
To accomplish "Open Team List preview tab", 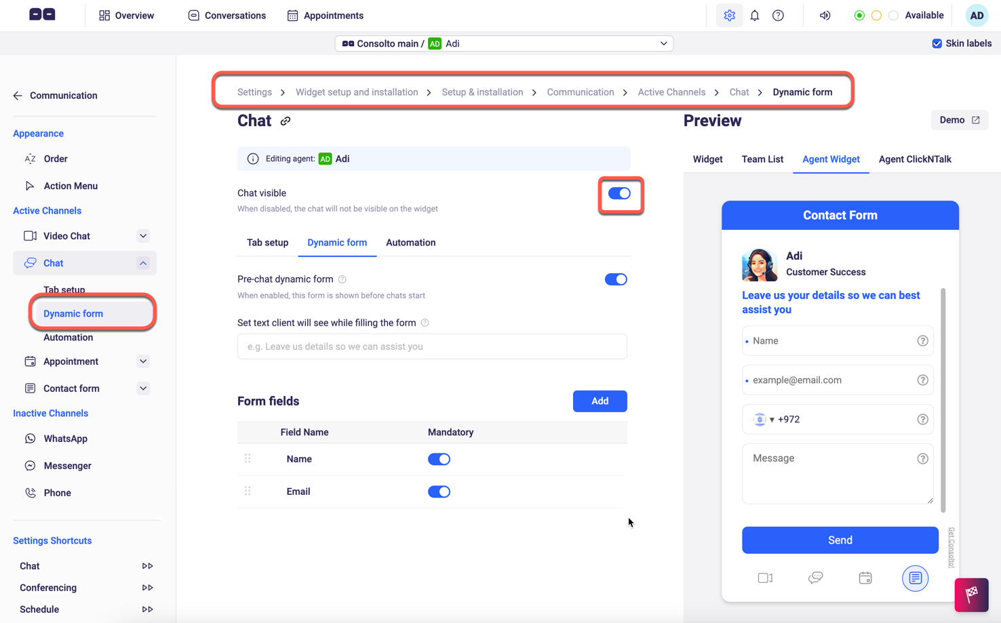I will (x=762, y=159).
